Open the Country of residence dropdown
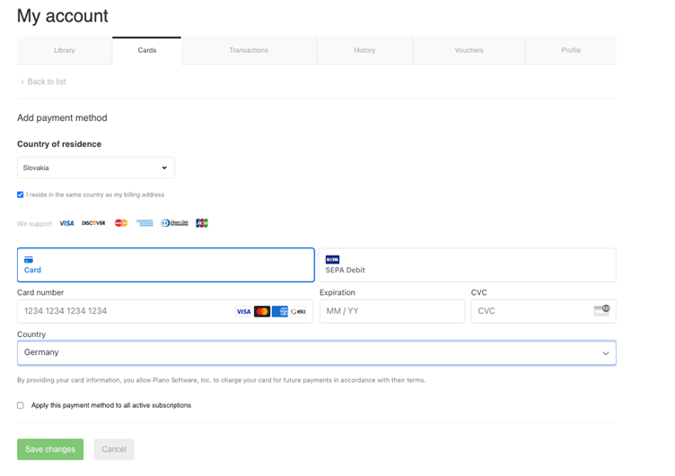 pos(96,168)
